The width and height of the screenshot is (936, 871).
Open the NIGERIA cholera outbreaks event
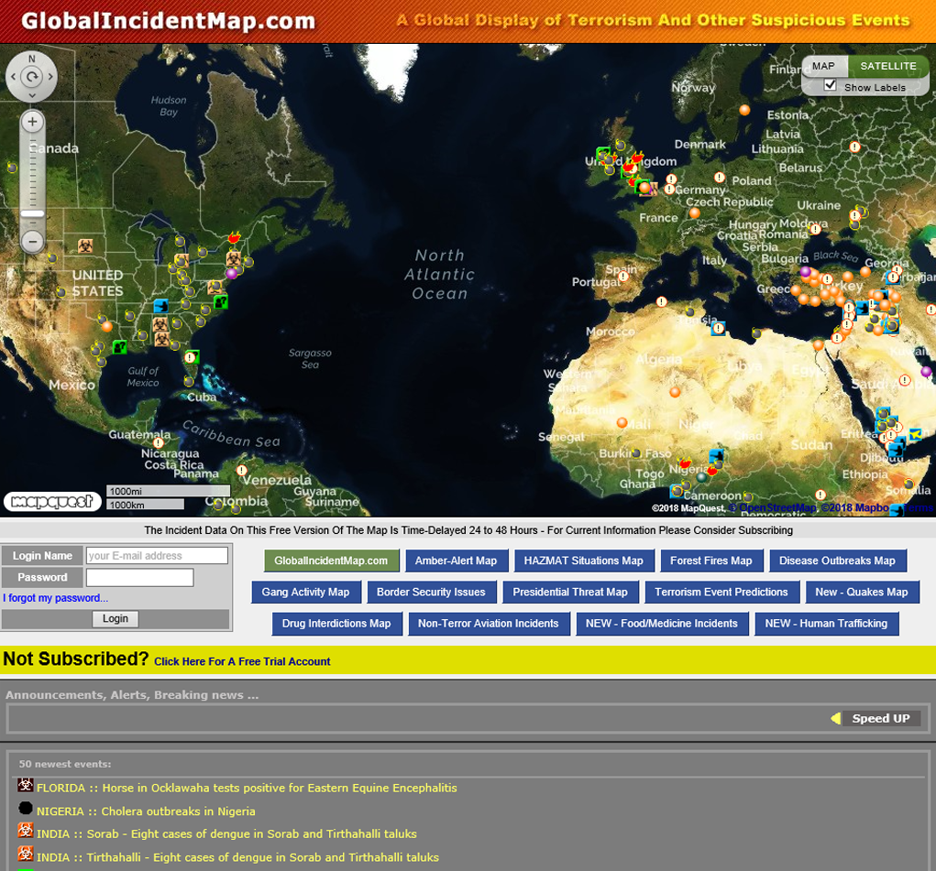click(x=146, y=811)
